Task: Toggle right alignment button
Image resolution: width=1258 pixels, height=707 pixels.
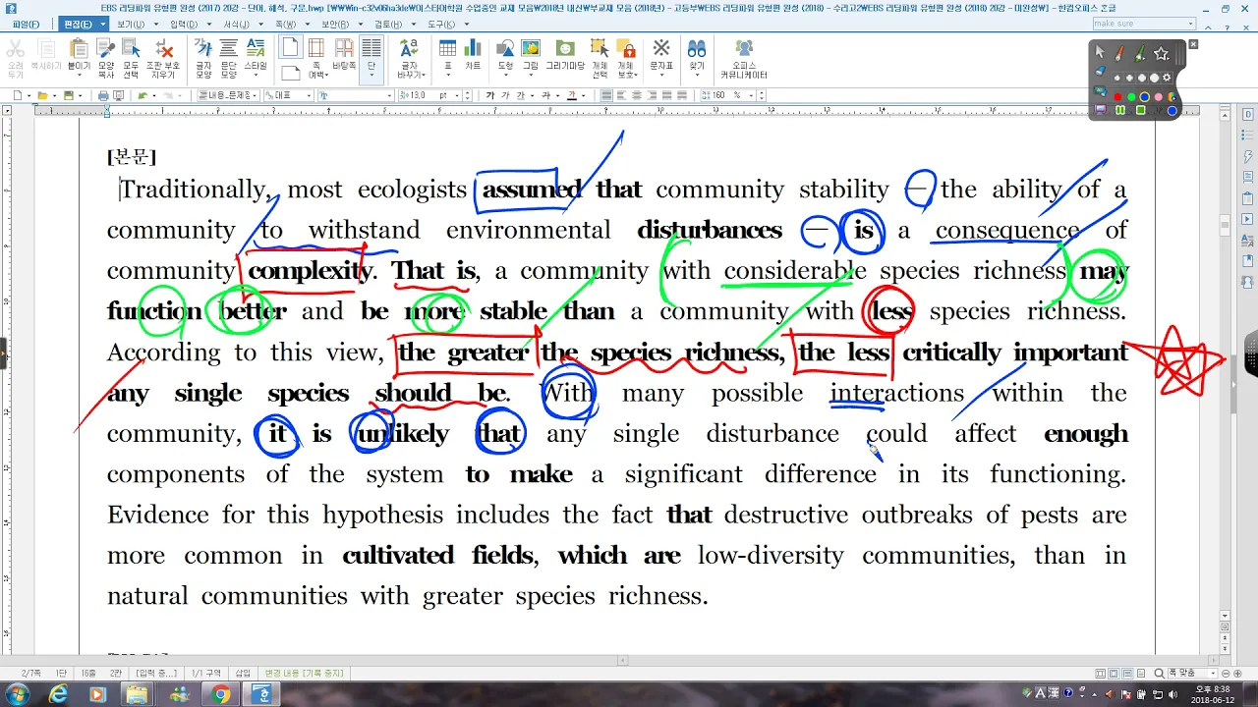Action: tap(653, 95)
